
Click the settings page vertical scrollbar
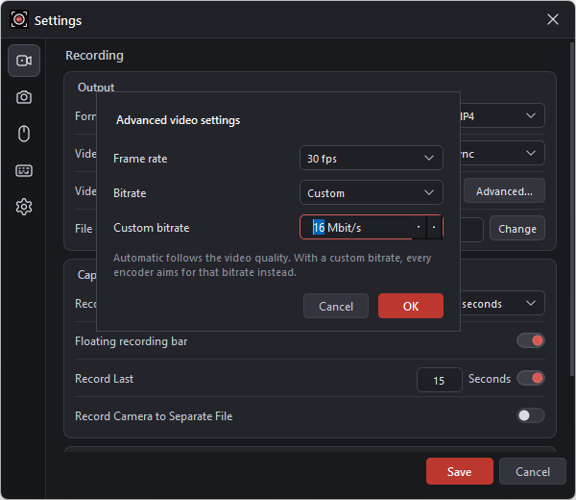click(x=572, y=210)
